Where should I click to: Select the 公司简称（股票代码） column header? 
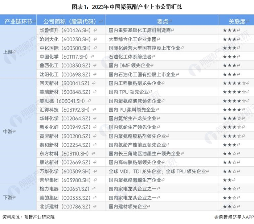point(71,20)
